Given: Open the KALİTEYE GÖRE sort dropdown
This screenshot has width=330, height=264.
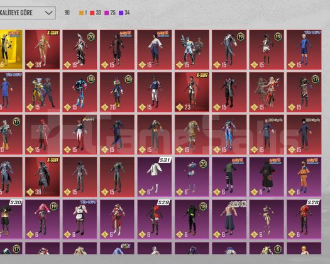Looking at the screenshot, I should tap(28, 13).
